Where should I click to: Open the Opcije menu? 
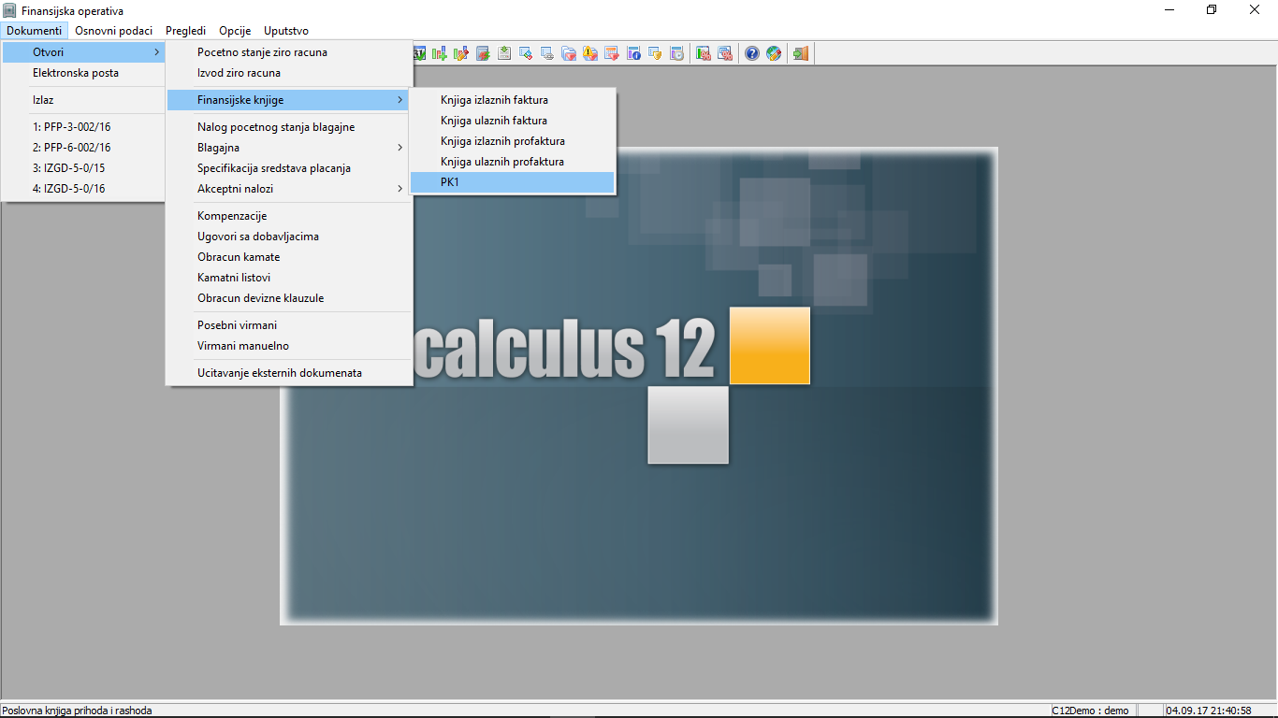pyautogui.click(x=236, y=31)
